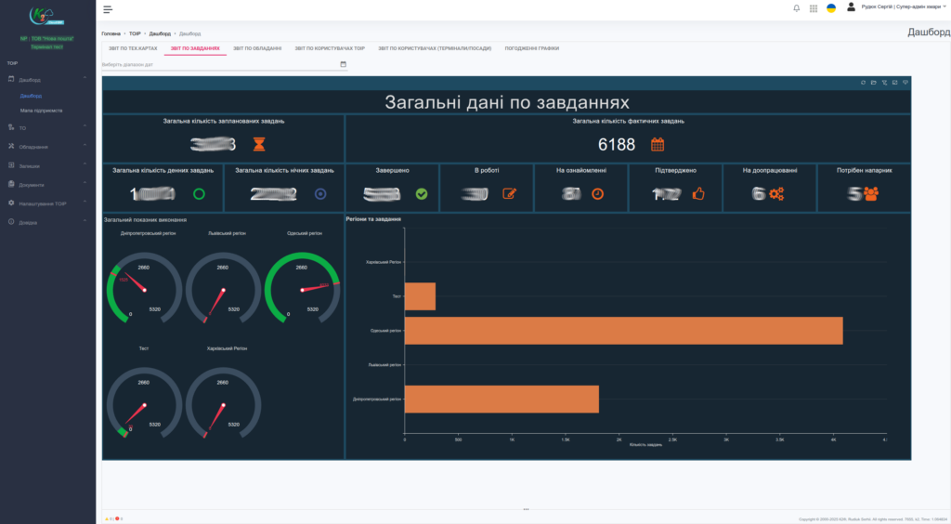Click the Одеський регіон bar in chart
Screen dimensions: 951x524
pyautogui.click(x=623, y=331)
